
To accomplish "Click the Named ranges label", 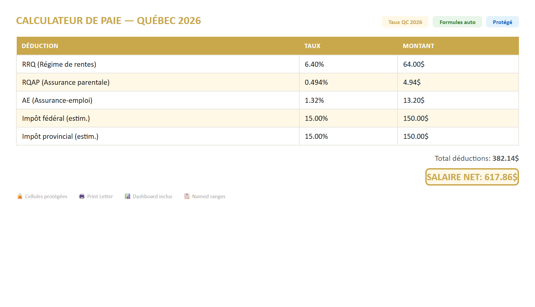I will coord(209,197).
